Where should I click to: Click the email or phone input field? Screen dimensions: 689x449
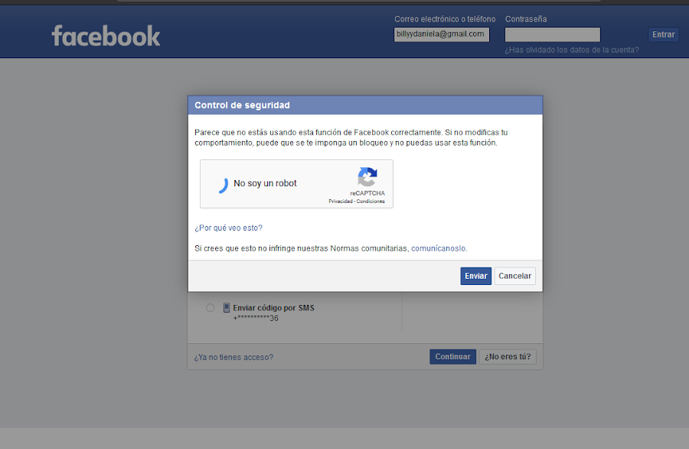click(x=442, y=34)
